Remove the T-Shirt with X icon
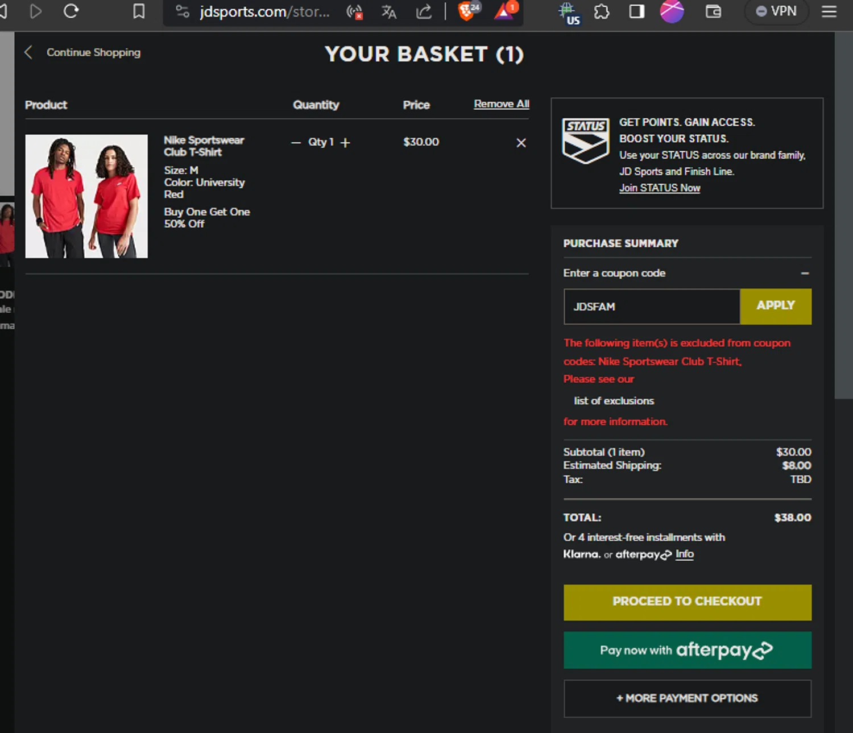 point(521,143)
